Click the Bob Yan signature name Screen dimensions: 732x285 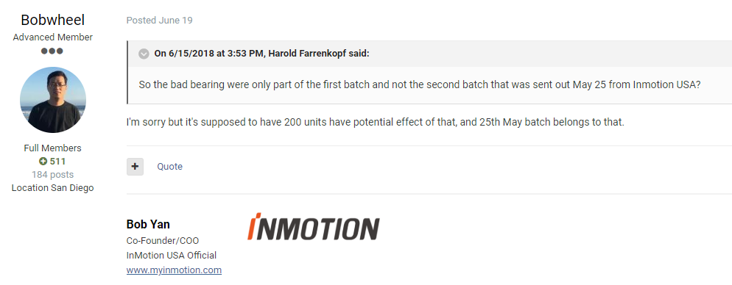[148, 225]
